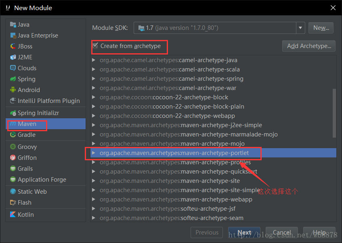Image resolution: width=342 pixels, height=243 pixels.
Task: Select maven-archetype-mojo row
Action: click(213, 144)
